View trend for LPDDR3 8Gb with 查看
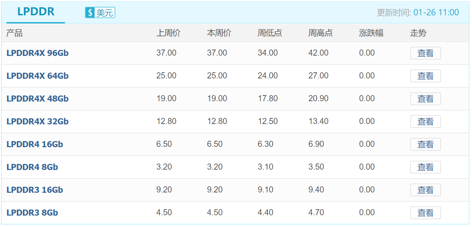472x227 pixels. tap(425, 213)
